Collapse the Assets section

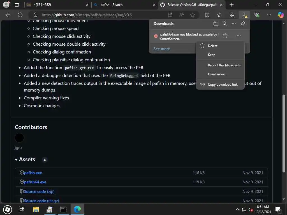[25, 159]
